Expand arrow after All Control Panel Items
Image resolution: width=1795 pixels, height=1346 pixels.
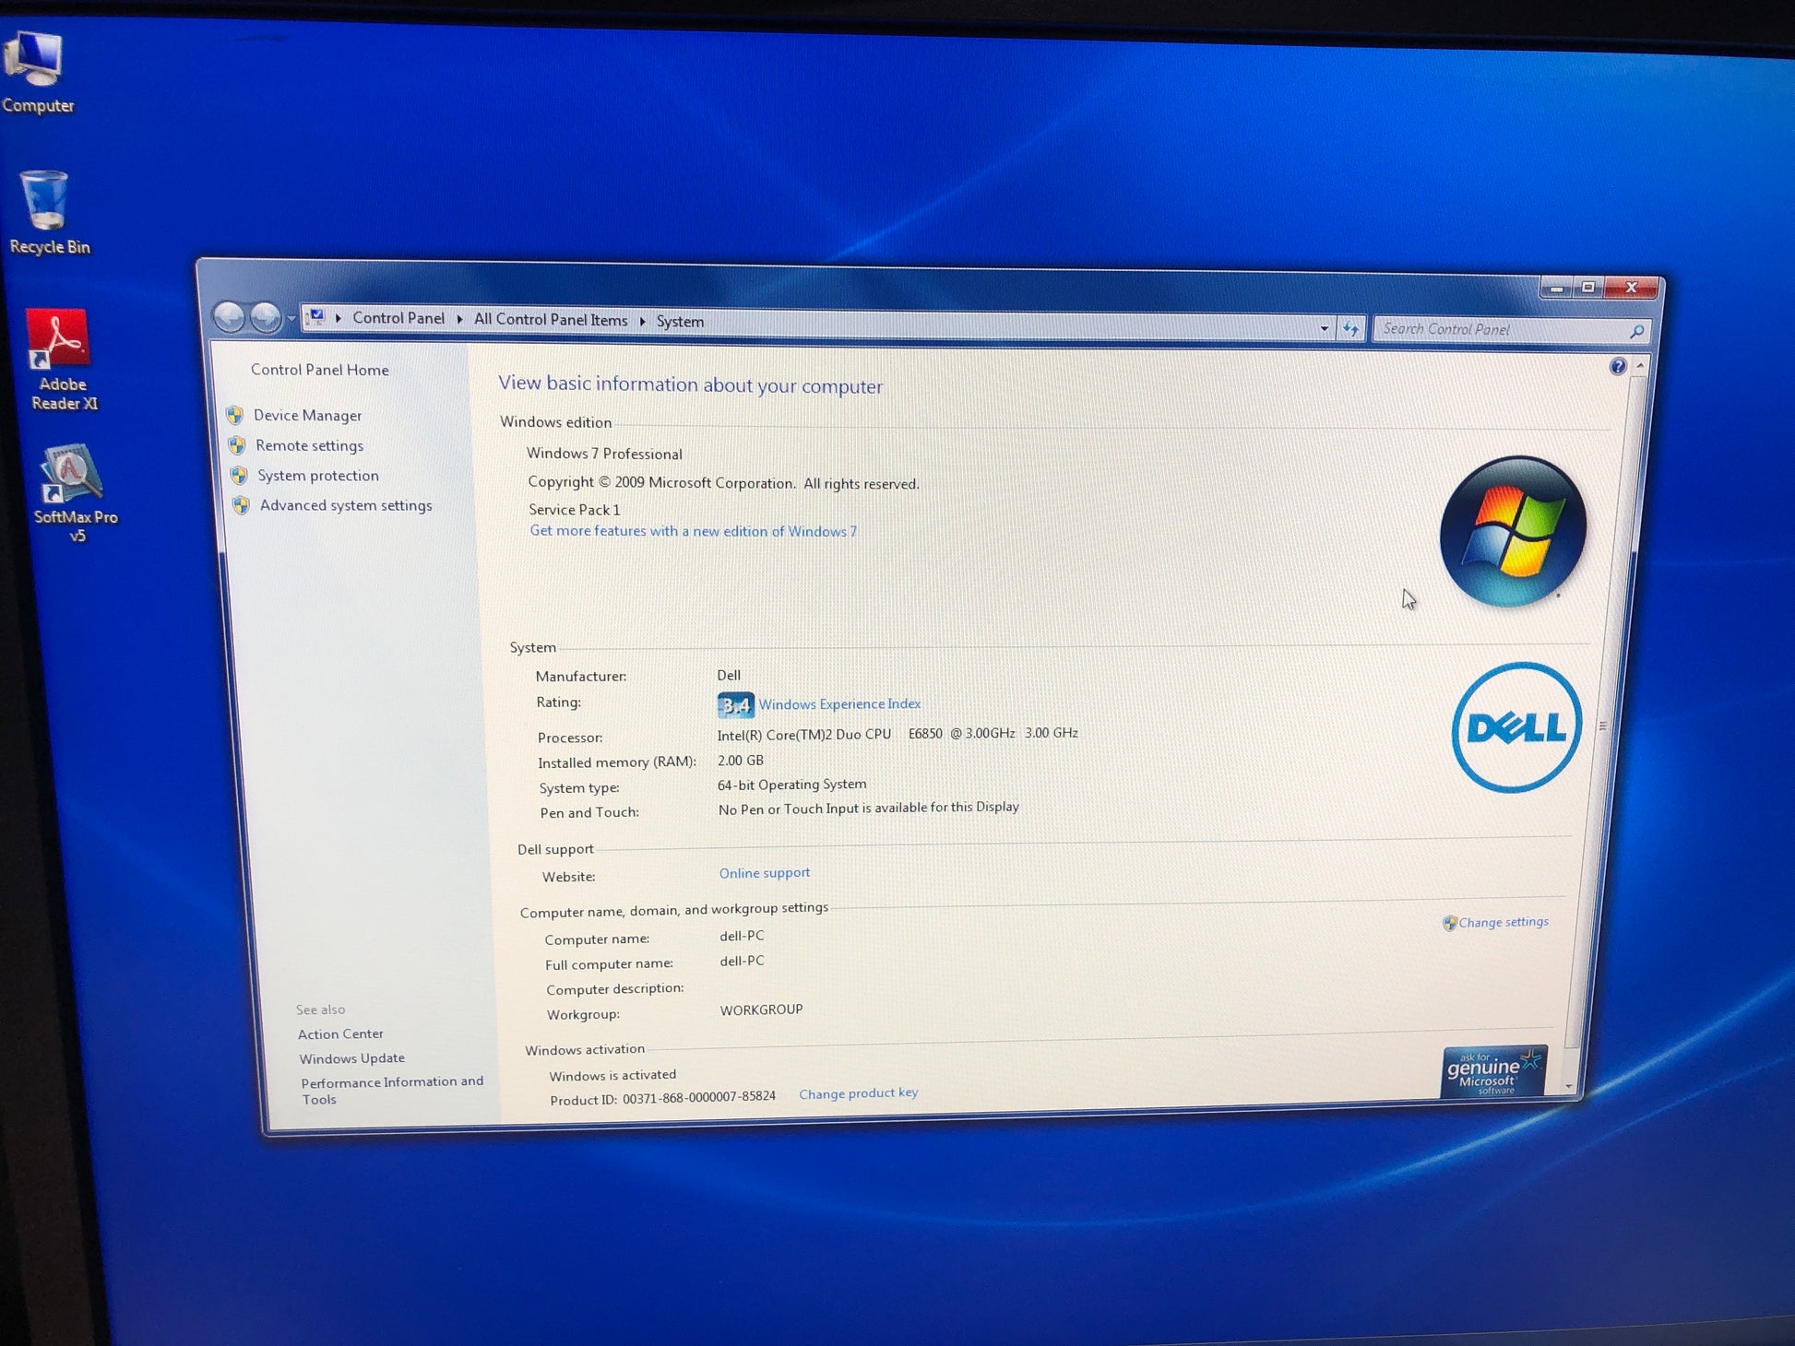tap(642, 321)
